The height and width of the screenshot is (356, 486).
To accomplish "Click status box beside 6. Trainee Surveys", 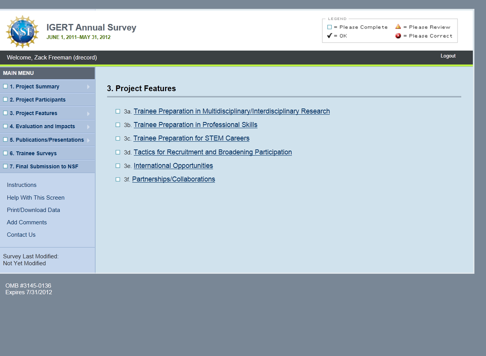I will tap(5, 153).
